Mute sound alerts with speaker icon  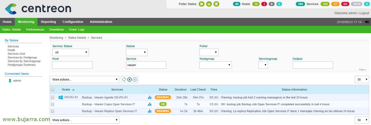click(367, 22)
